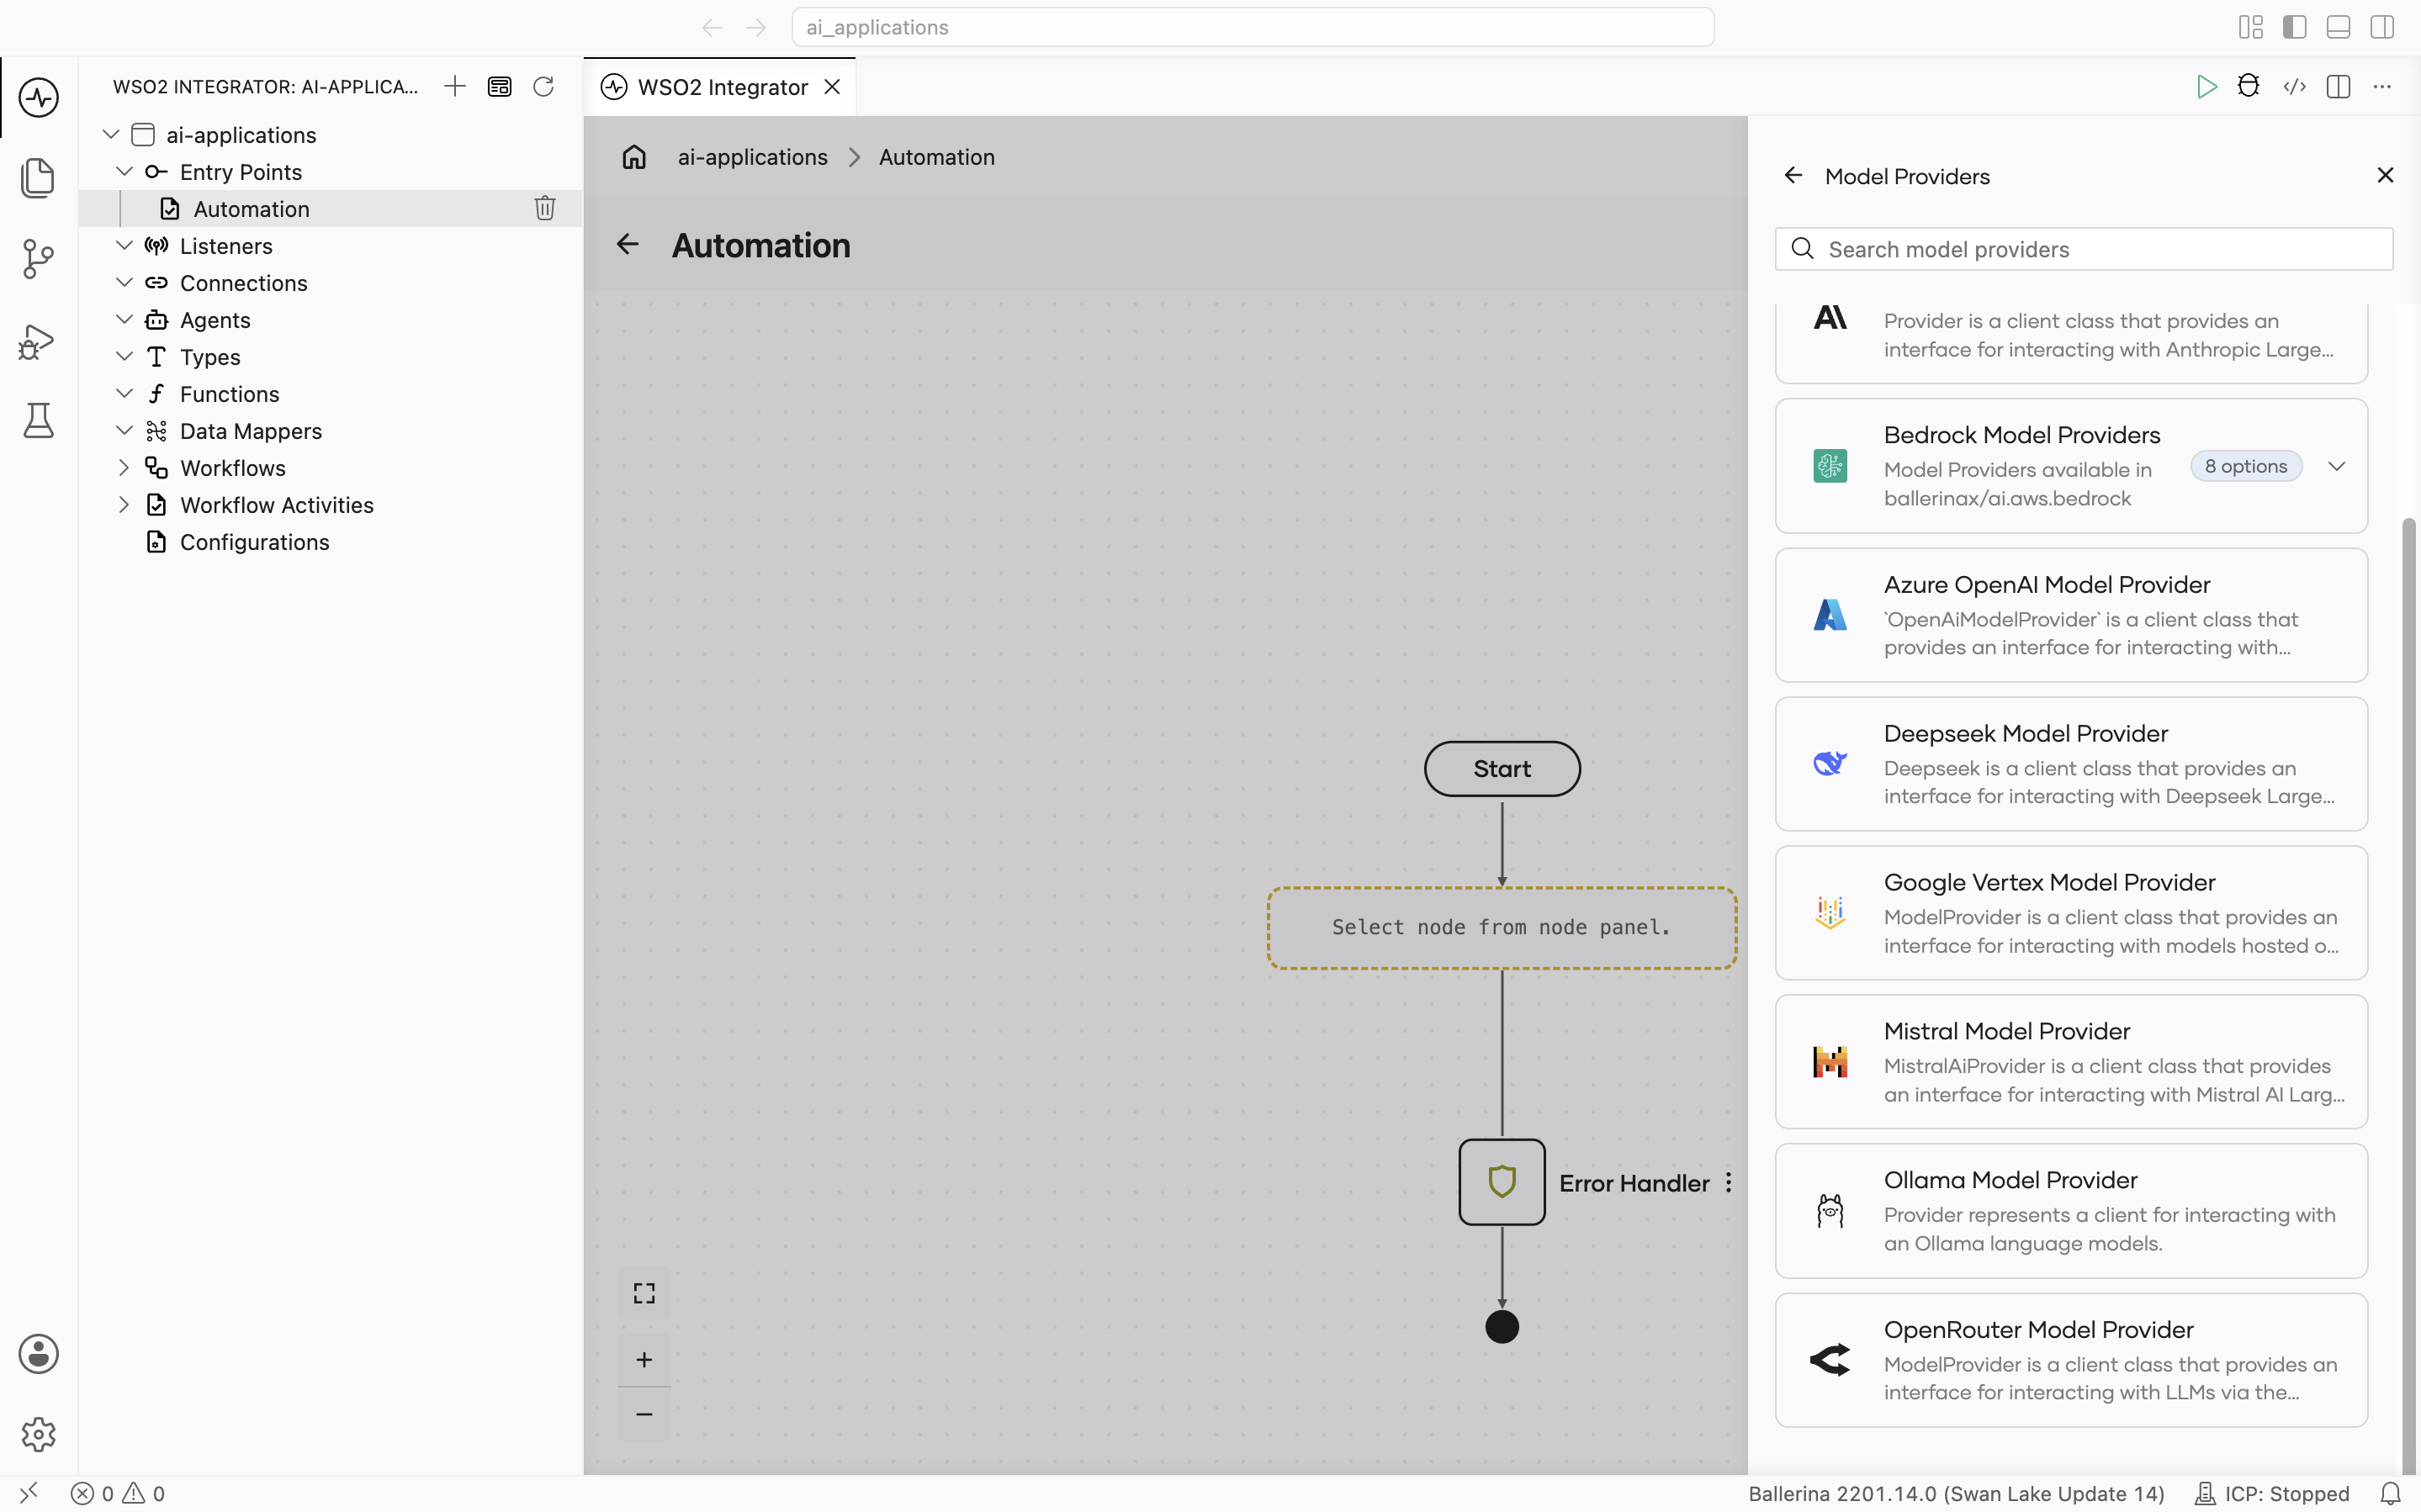Viewport: 2421px width, 1512px height.
Task: Click the refresh icon in sidebar header
Action: [543, 86]
